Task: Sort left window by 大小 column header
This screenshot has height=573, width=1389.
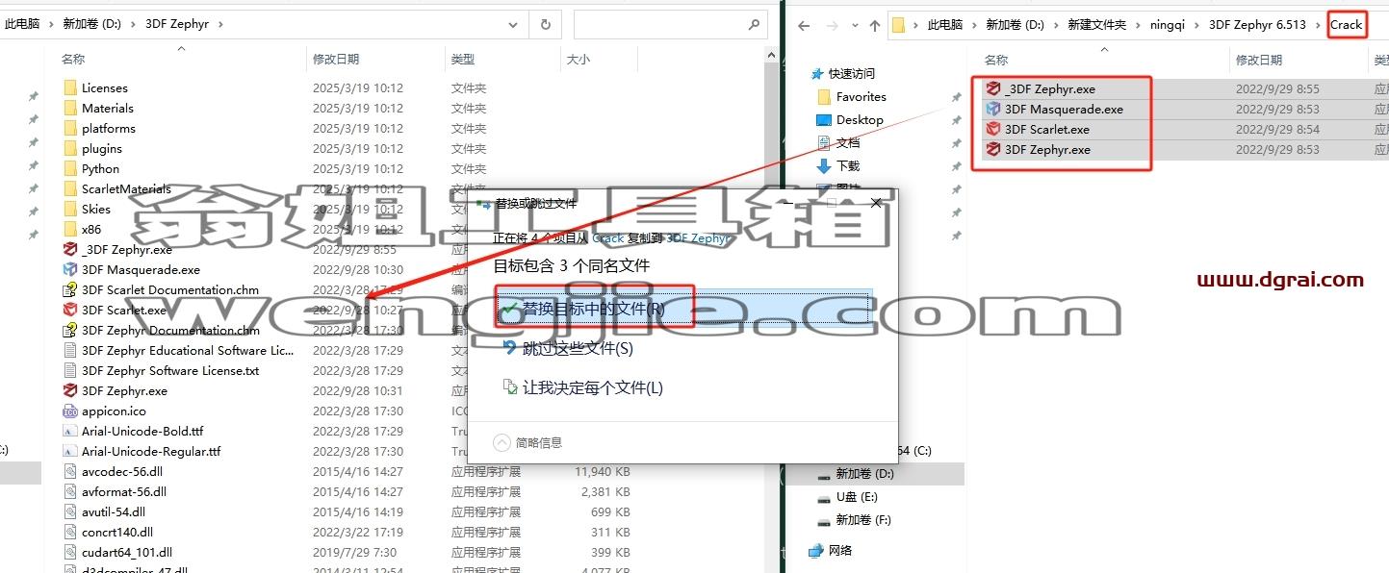Action: coord(579,59)
